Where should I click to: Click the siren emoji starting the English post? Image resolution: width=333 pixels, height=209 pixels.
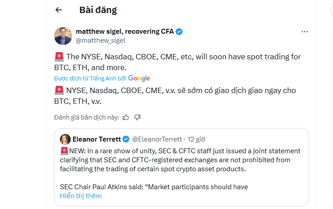pyautogui.click(x=59, y=57)
